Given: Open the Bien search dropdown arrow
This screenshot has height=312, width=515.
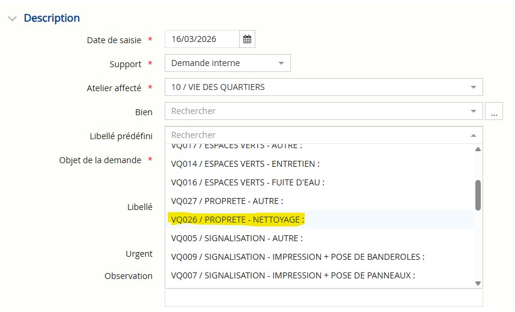Looking at the screenshot, I should [x=473, y=111].
